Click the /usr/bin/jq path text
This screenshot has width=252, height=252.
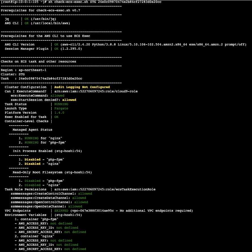click(x=43, y=19)
